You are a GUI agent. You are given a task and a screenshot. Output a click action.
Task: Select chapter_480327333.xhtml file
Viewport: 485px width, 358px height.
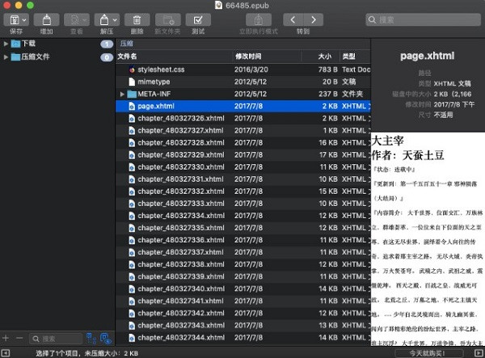[243, 204]
